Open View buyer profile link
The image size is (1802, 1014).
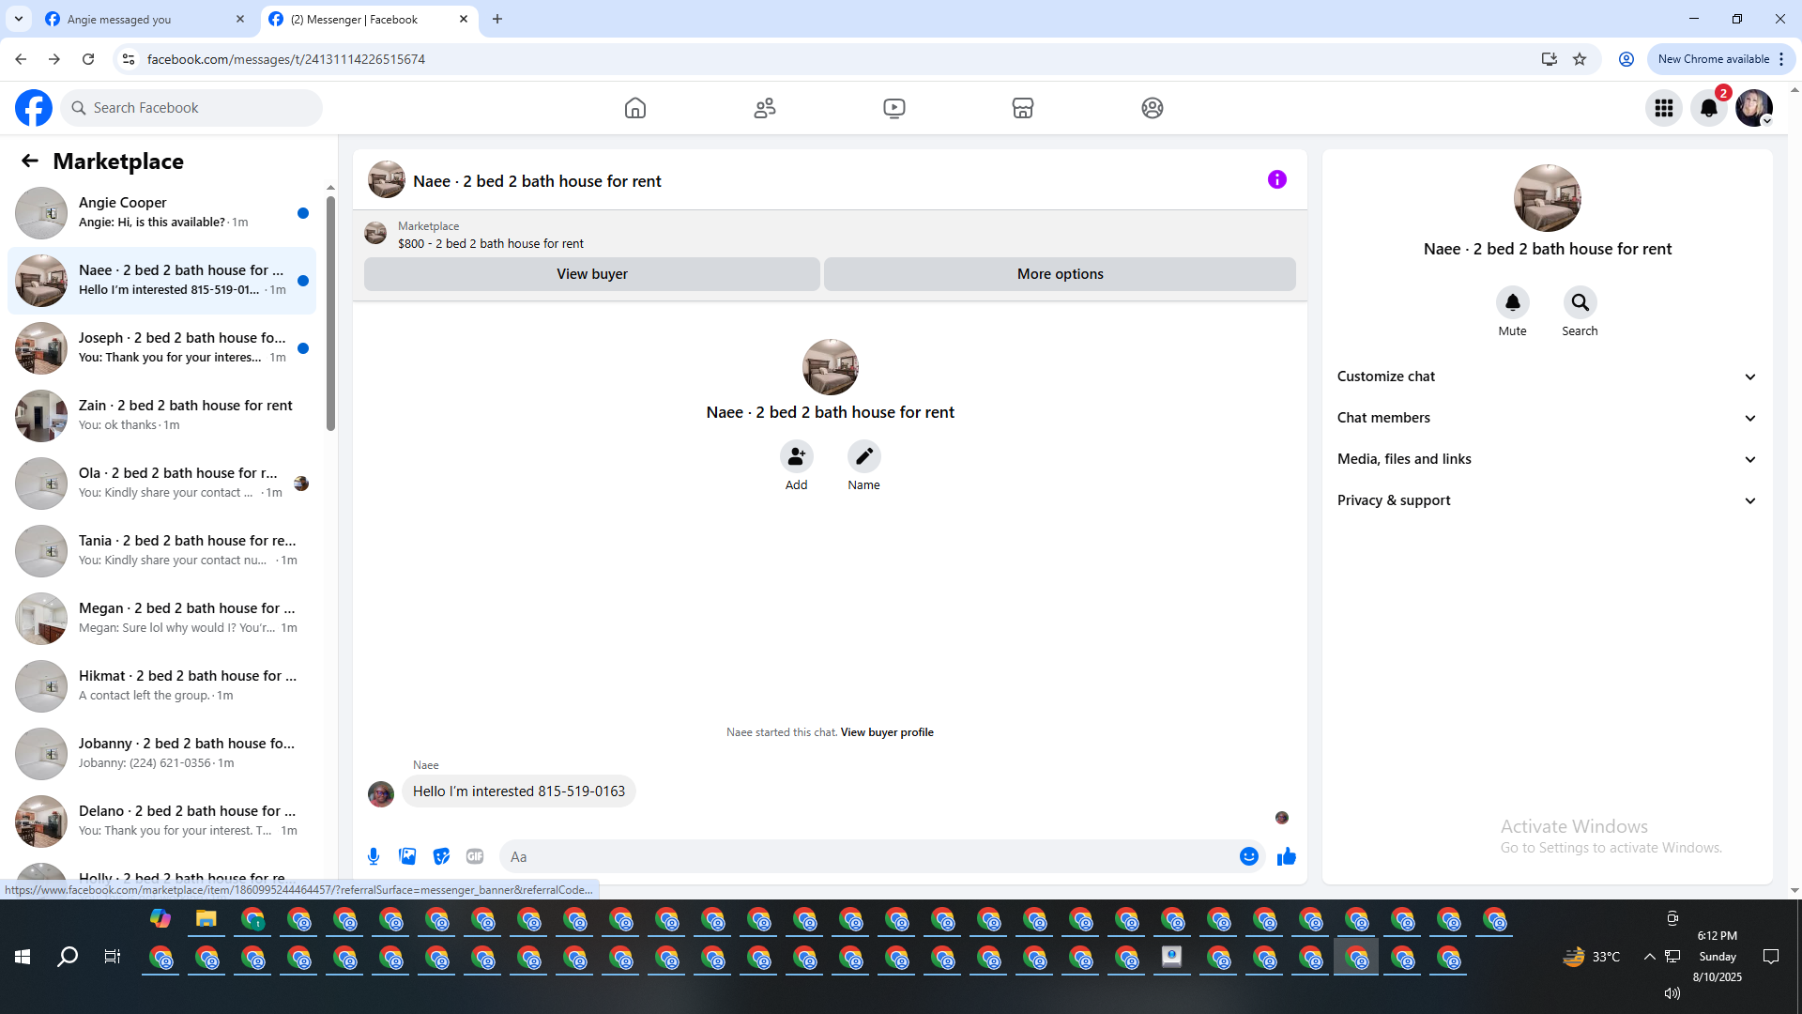(886, 732)
